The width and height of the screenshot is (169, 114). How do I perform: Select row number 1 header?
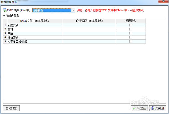5,25
